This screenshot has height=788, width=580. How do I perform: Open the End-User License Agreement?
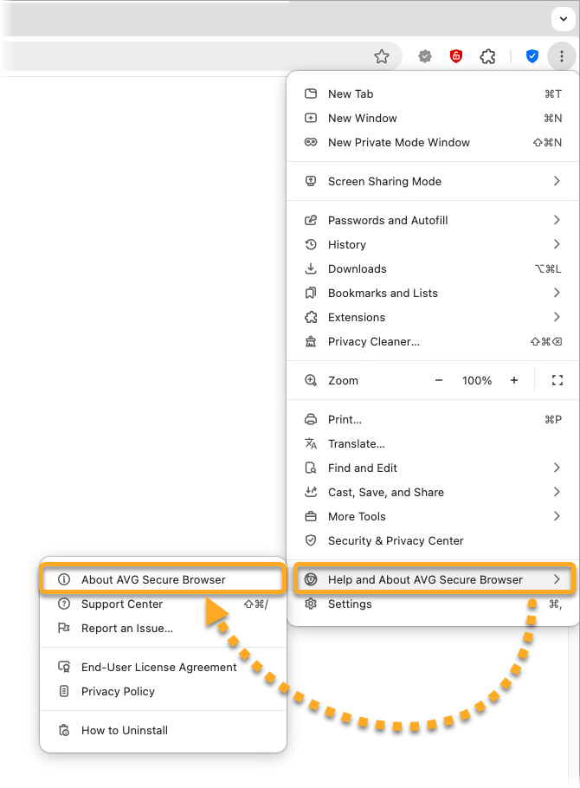pyautogui.click(x=158, y=667)
